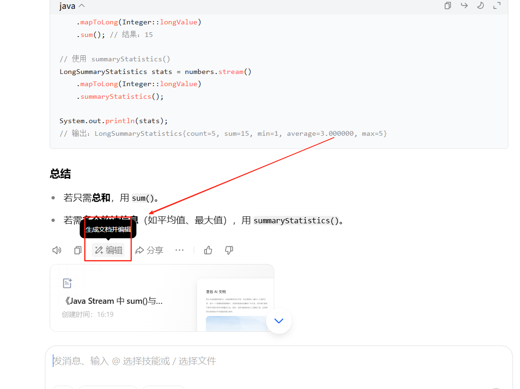Screen dimensions: 520x389
Task: Click the 总结 heading text
Action: point(60,174)
